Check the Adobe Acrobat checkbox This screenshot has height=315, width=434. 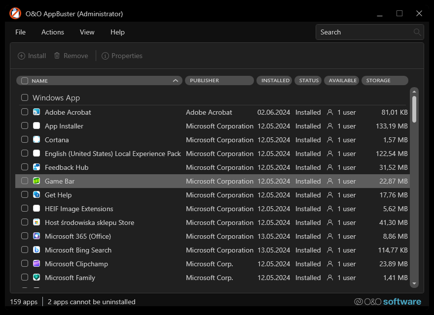pyautogui.click(x=25, y=112)
